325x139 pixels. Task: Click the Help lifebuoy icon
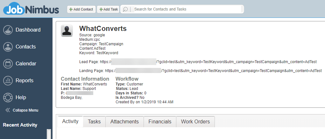8,97
